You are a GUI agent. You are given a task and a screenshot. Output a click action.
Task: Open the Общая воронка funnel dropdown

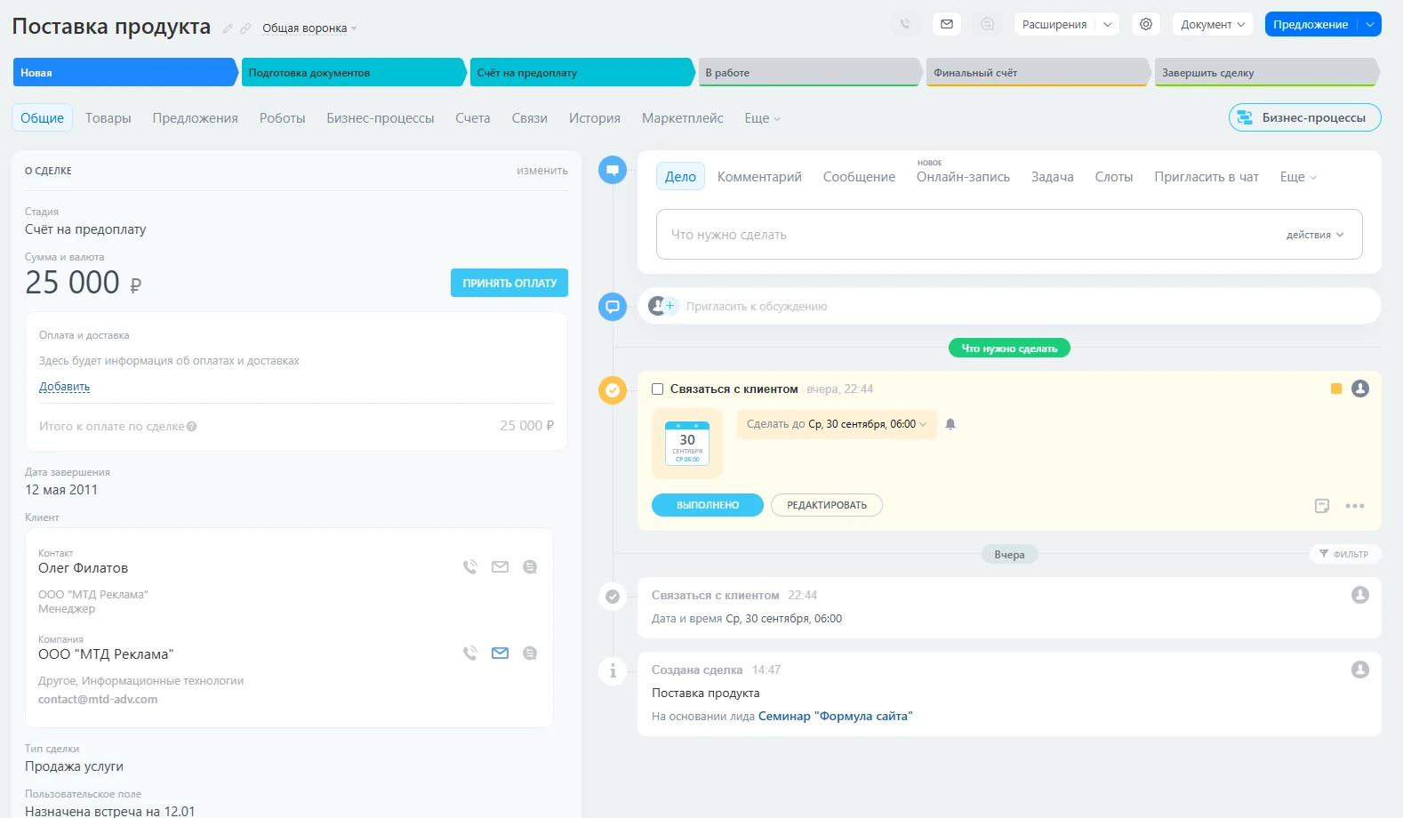[309, 28]
